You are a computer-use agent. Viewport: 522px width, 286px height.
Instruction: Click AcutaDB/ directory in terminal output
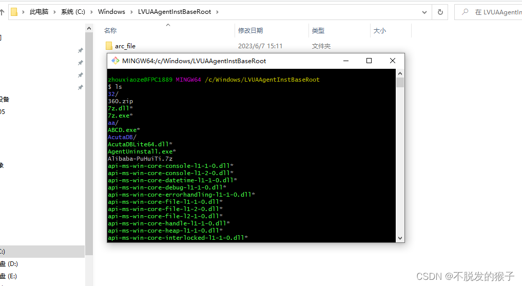point(122,137)
